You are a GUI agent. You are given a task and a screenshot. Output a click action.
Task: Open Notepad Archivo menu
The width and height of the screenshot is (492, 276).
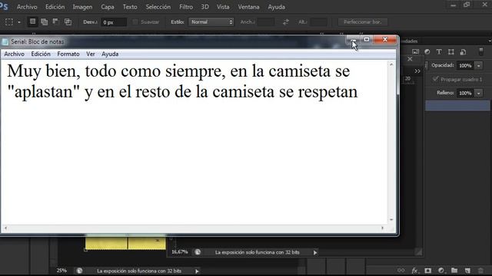[x=14, y=54]
